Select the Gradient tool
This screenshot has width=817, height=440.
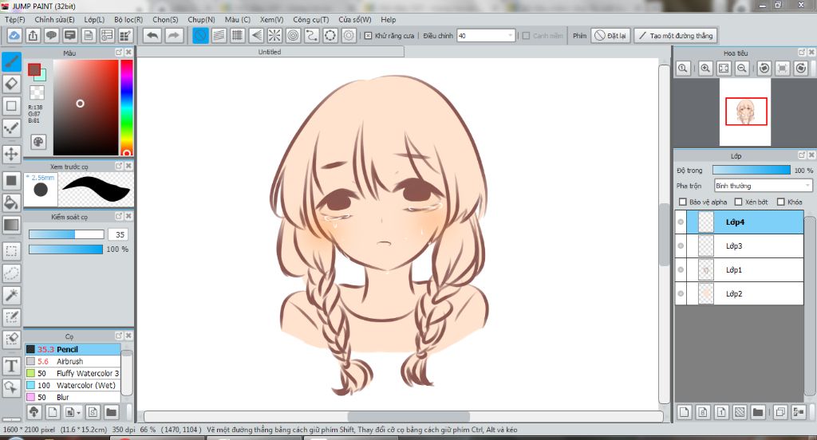point(11,225)
